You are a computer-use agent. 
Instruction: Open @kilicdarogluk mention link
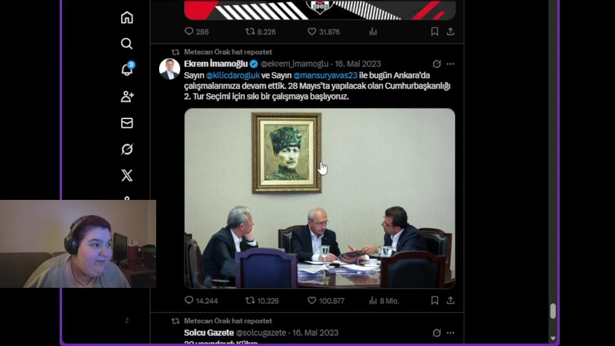(x=233, y=75)
